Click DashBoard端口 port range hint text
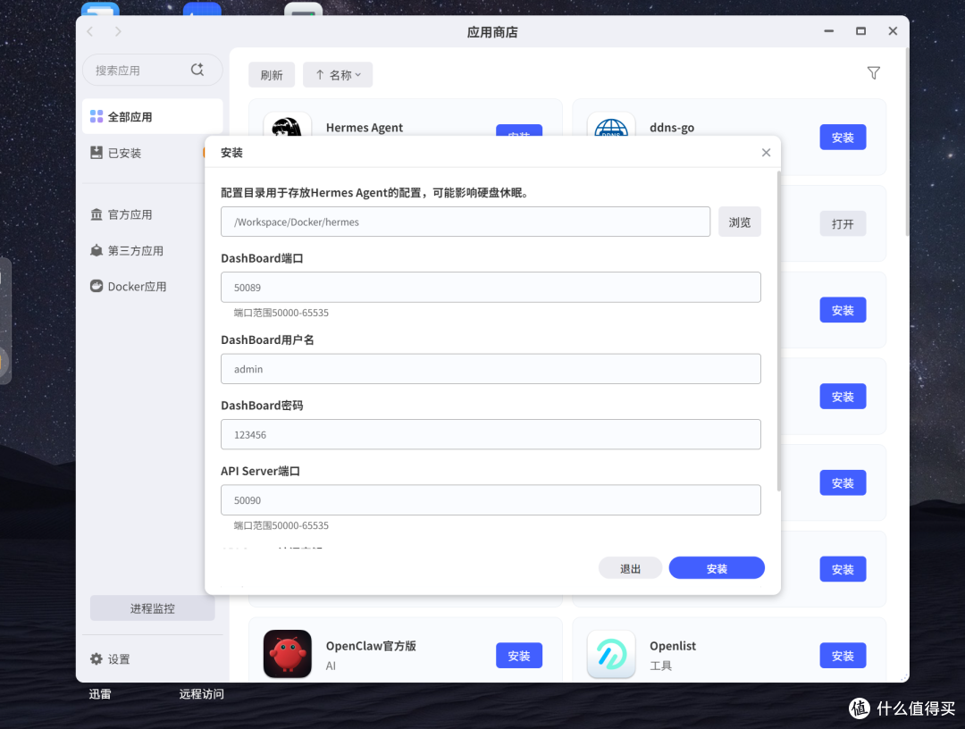 point(281,313)
